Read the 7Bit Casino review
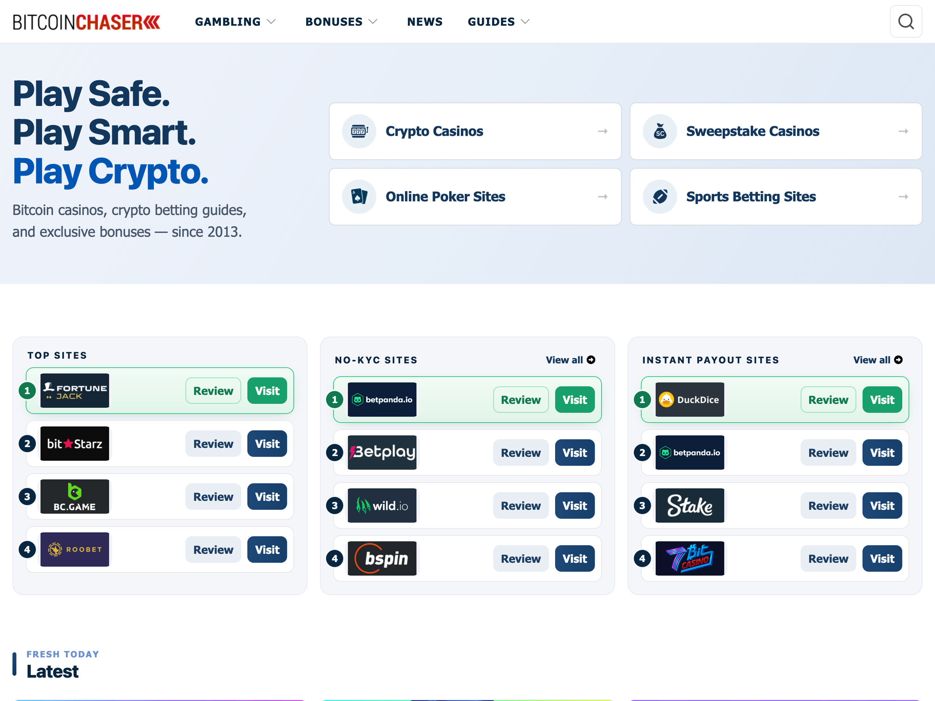Image resolution: width=935 pixels, height=701 pixels. pyautogui.click(x=828, y=558)
